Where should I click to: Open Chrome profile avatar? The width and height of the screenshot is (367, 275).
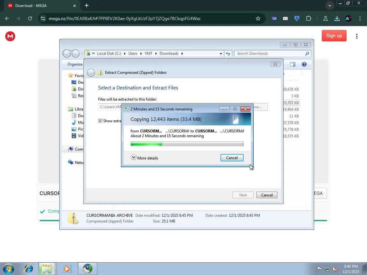pos(349,18)
